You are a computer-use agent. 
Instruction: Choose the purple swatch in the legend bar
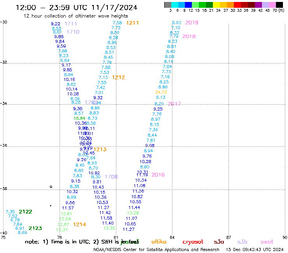point(258,5)
